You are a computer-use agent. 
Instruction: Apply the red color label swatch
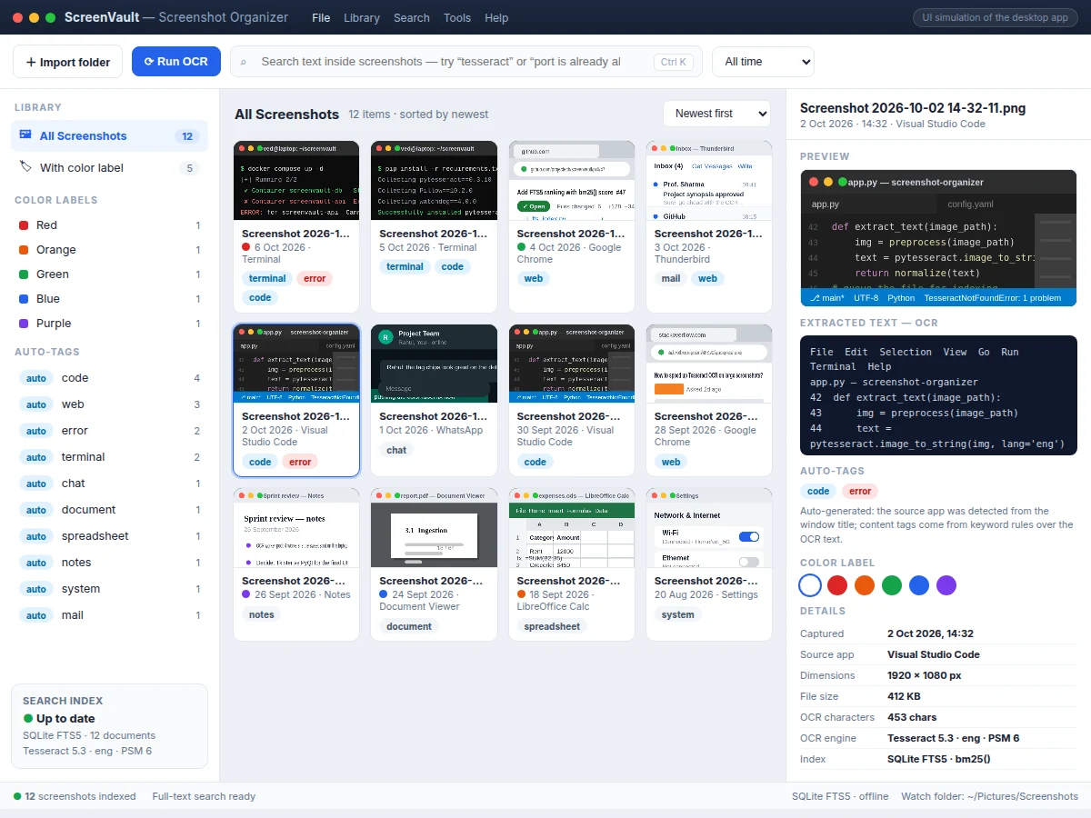pos(837,585)
